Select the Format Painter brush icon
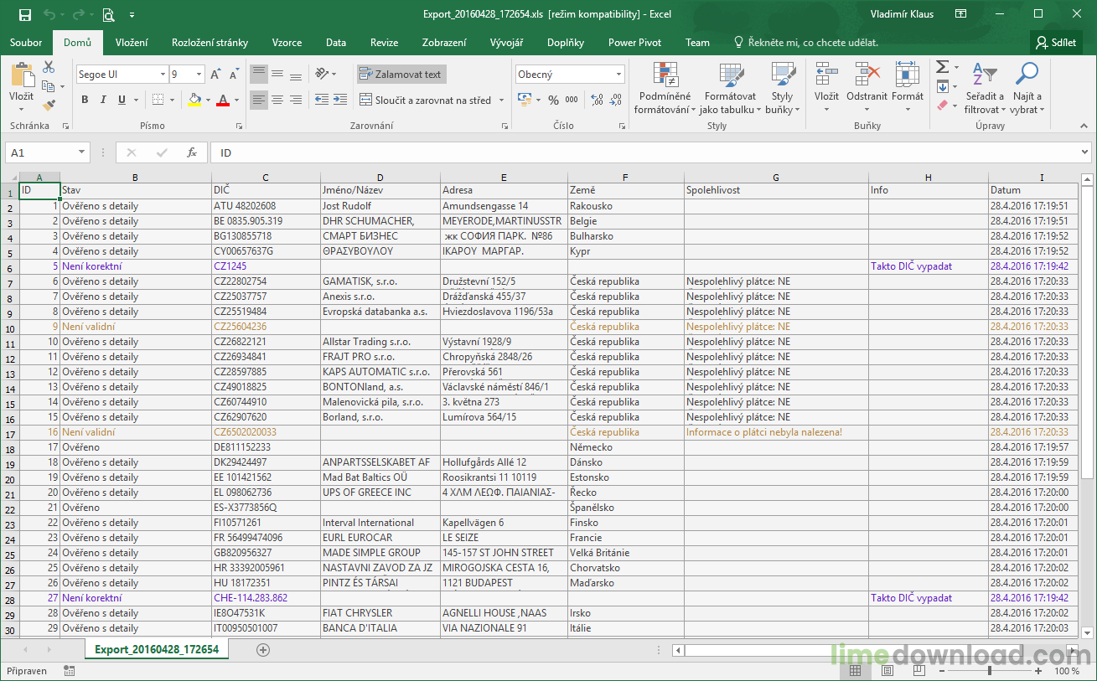The width and height of the screenshot is (1097, 681). click(49, 106)
